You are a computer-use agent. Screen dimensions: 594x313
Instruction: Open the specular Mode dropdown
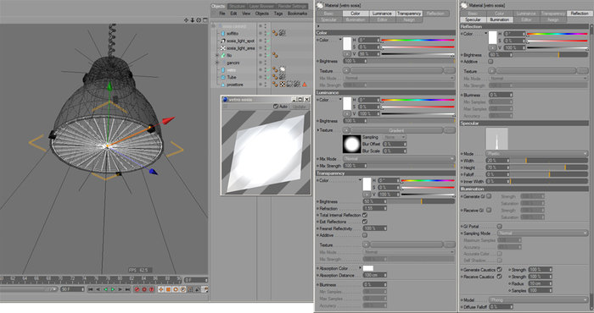pyautogui.click(x=536, y=154)
